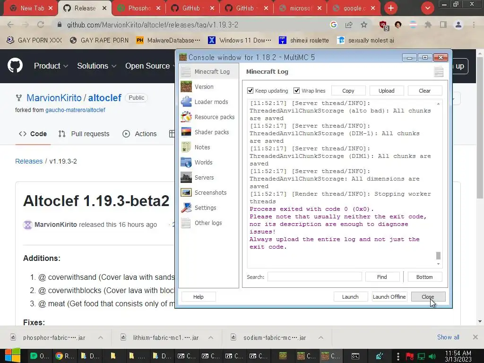Click Chrome back arrow
Image resolution: width=484 pixels, height=363 pixels.
pyautogui.click(x=10, y=25)
